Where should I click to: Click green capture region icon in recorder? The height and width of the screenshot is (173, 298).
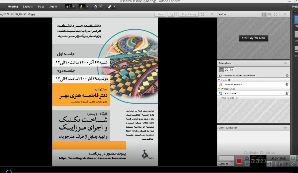point(293,158)
